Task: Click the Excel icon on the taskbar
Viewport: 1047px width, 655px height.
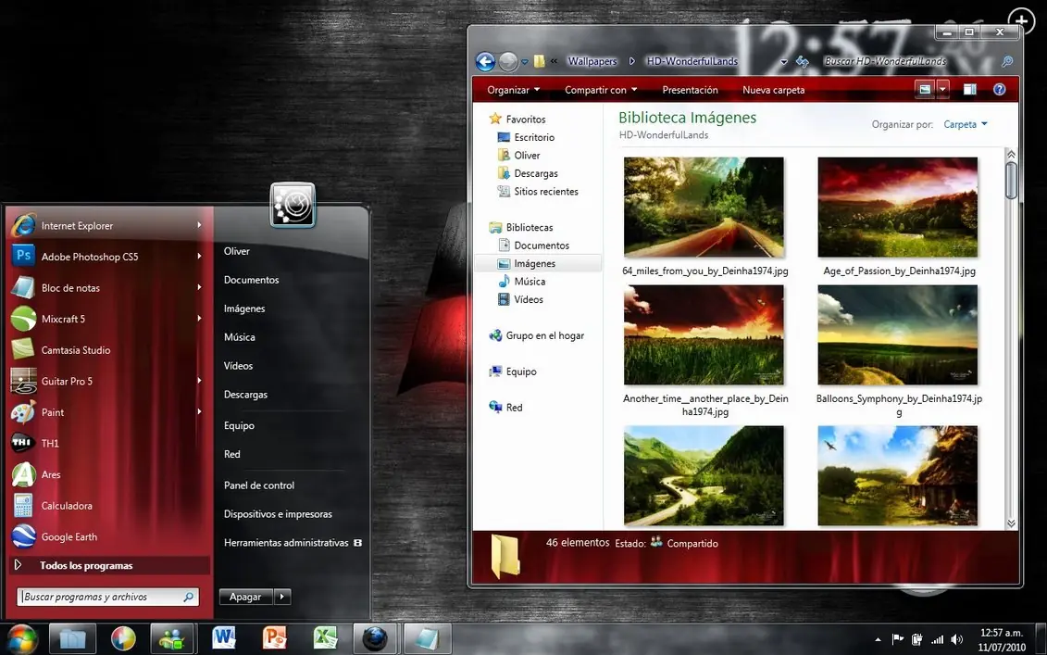Action: [324, 638]
